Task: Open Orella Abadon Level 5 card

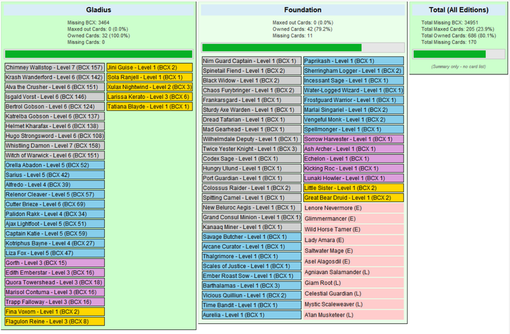Action: tap(54, 165)
